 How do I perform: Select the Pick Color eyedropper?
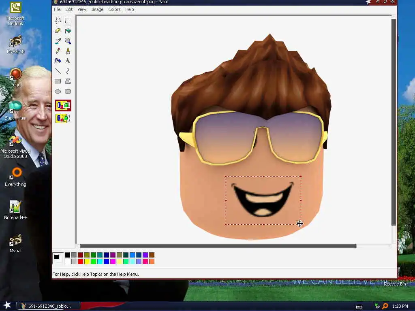point(58,41)
